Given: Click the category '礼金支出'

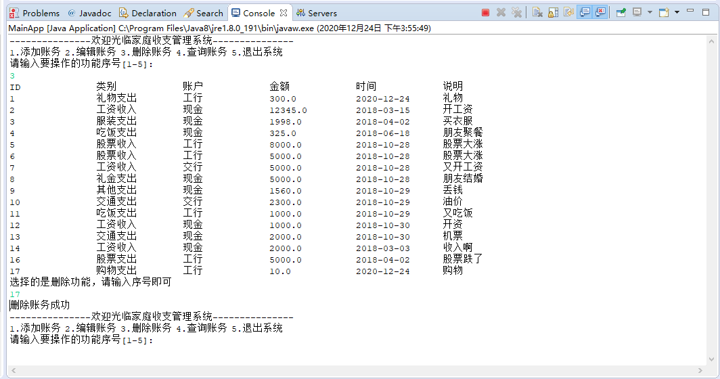Looking at the screenshot, I should click(116, 178).
